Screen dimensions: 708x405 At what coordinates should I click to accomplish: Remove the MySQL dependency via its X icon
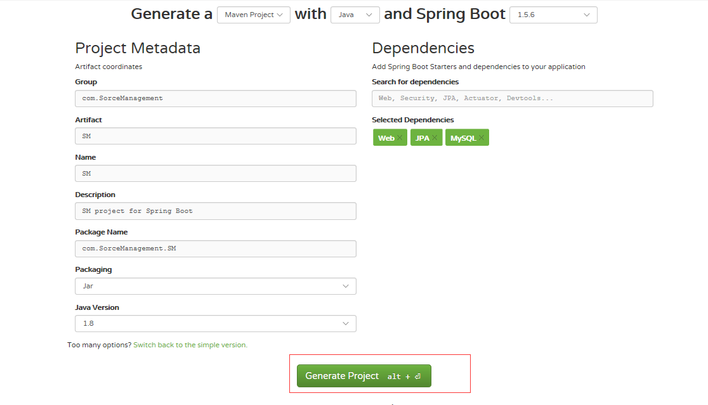point(481,138)
